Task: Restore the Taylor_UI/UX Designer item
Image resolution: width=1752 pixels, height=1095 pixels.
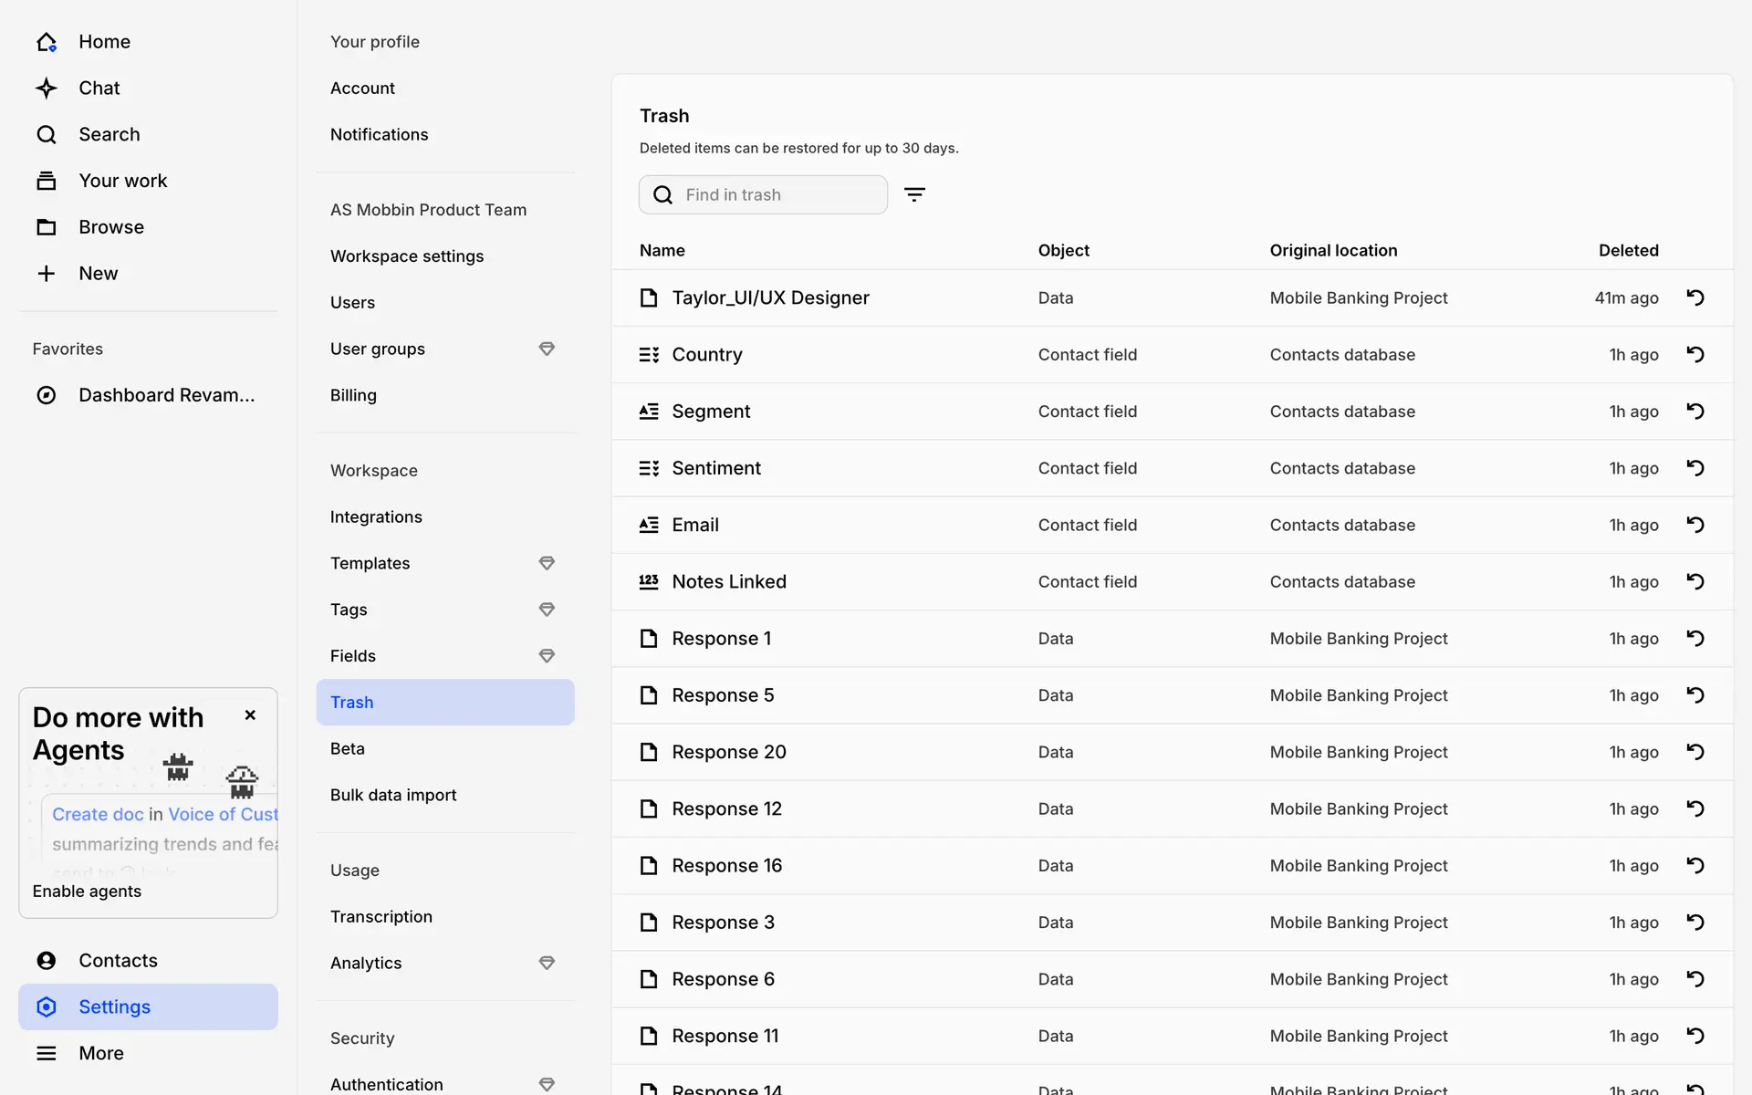Action: tap(1695, 297)
